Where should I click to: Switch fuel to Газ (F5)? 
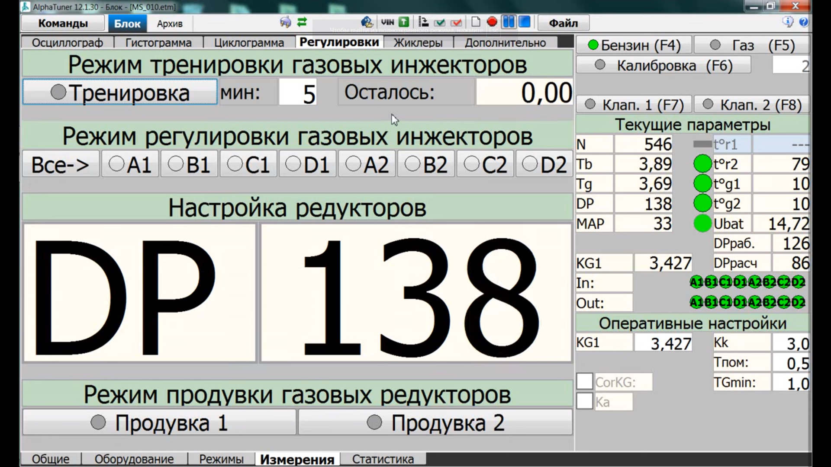point(751,45)
